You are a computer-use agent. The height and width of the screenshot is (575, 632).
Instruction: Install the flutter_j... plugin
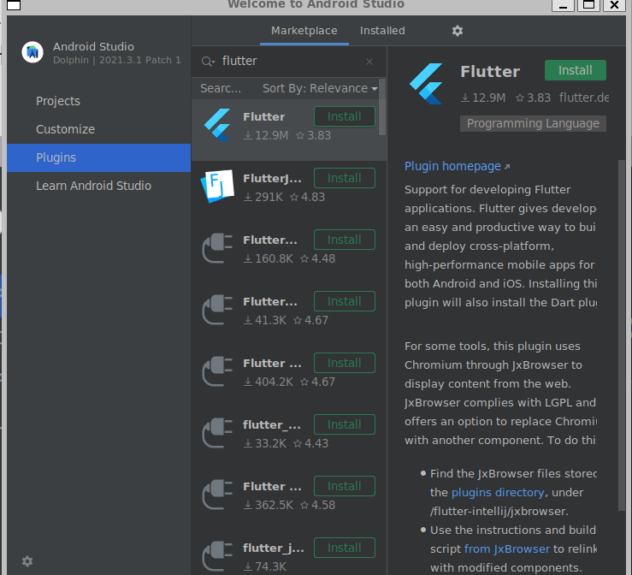tap(344, 548)
